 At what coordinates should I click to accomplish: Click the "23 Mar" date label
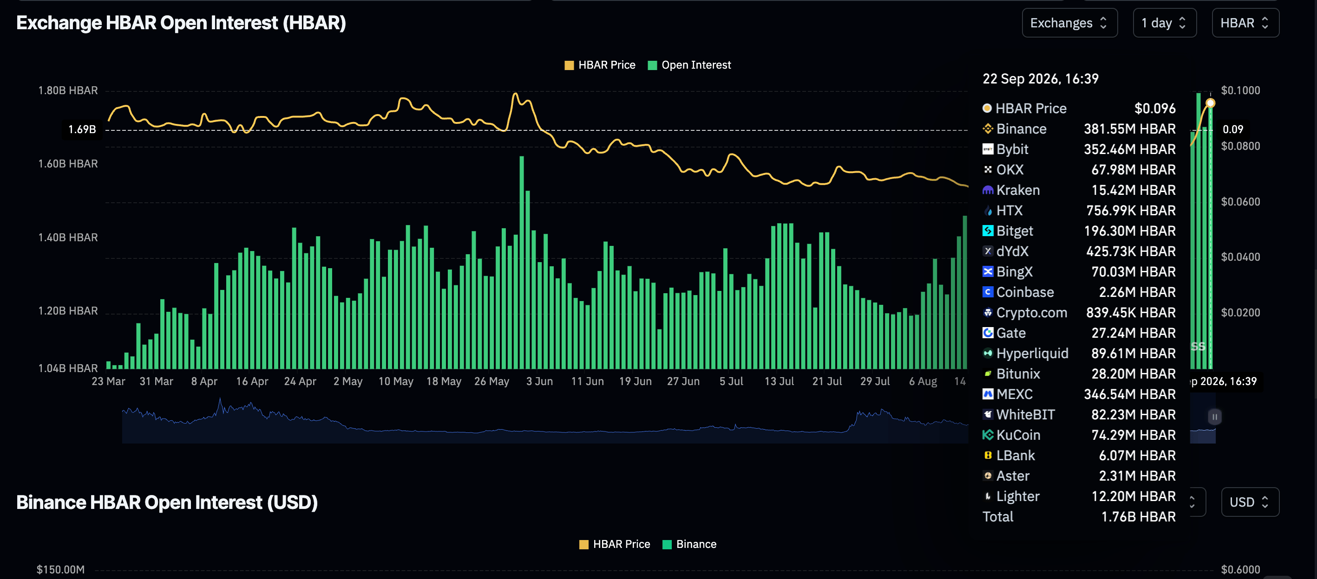108,381
